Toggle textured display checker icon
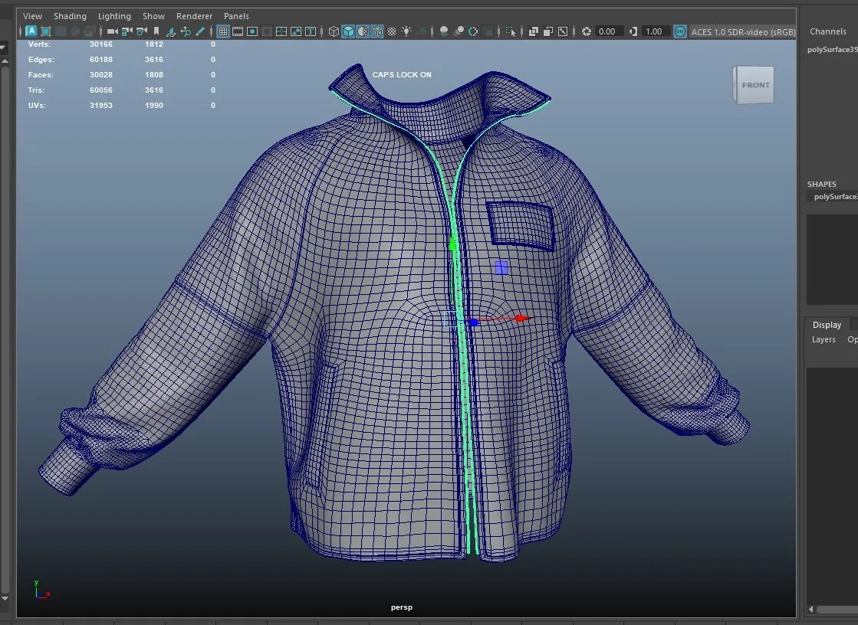Image resolution: width=858 pixels, height=625 pixels. (x=392, y=31)
